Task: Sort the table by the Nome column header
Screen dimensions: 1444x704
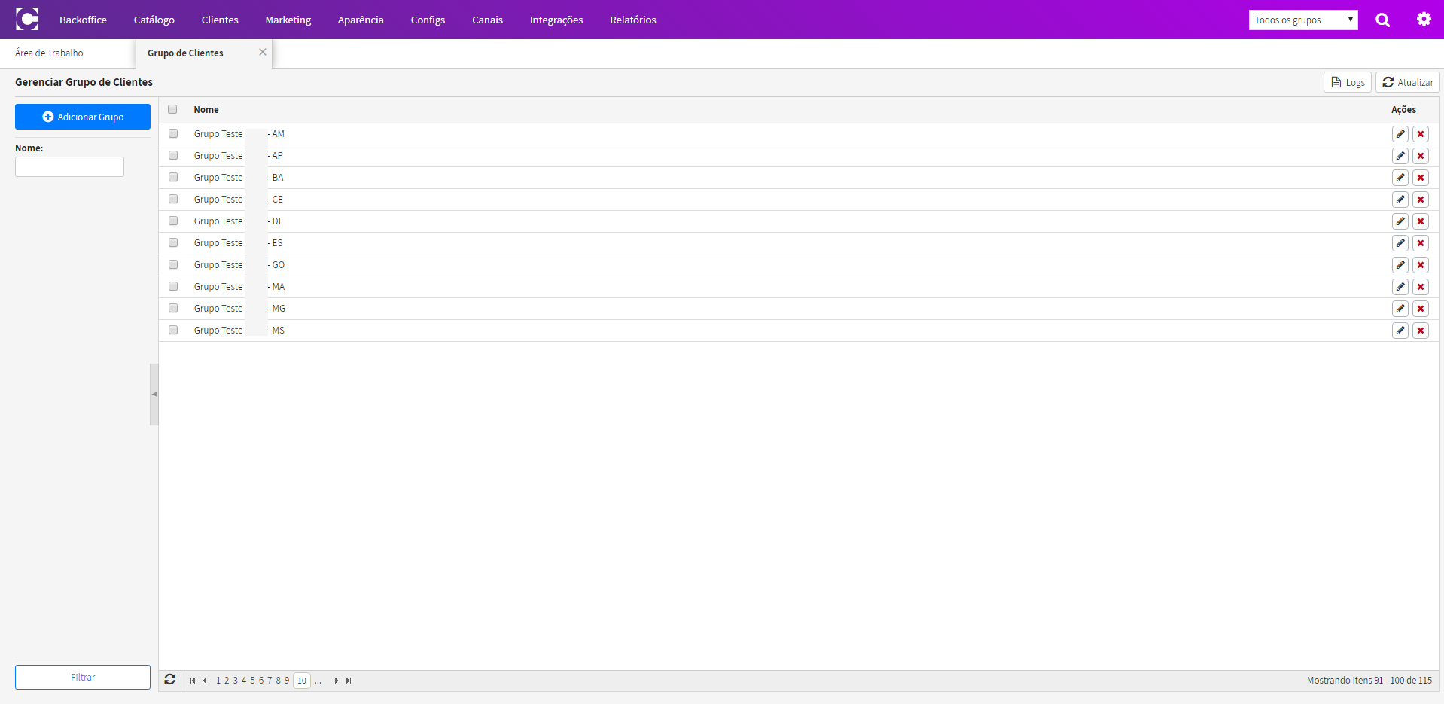Action: click(x=206, y=110)
